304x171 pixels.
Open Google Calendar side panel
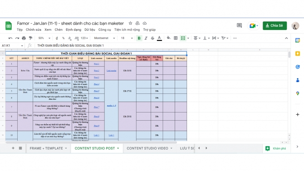pos(298,40)
